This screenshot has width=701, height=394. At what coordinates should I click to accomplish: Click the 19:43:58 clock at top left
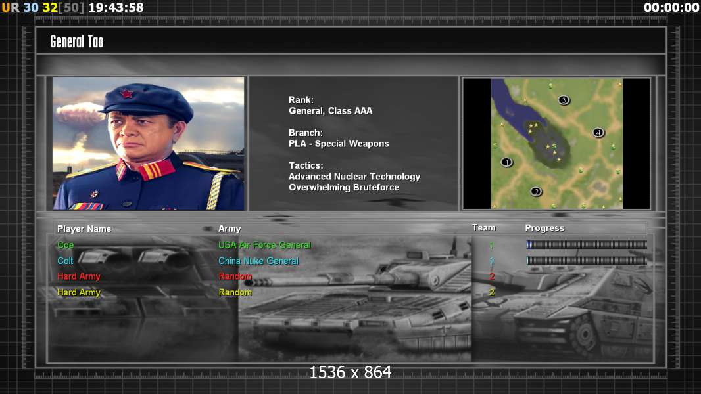tap(116, 8)
